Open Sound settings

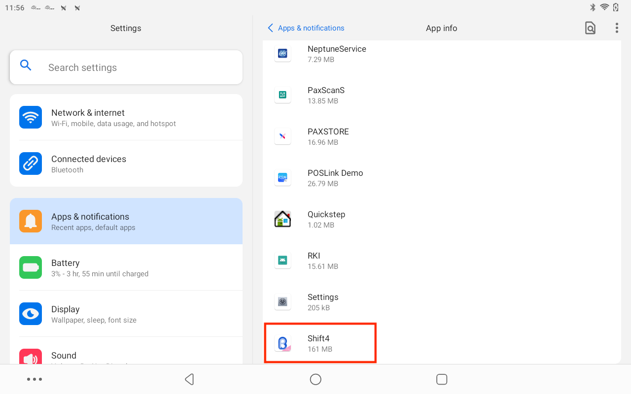126,351
